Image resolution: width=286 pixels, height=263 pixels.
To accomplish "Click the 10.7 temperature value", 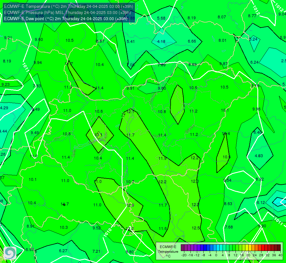I will tap(130, 182).
